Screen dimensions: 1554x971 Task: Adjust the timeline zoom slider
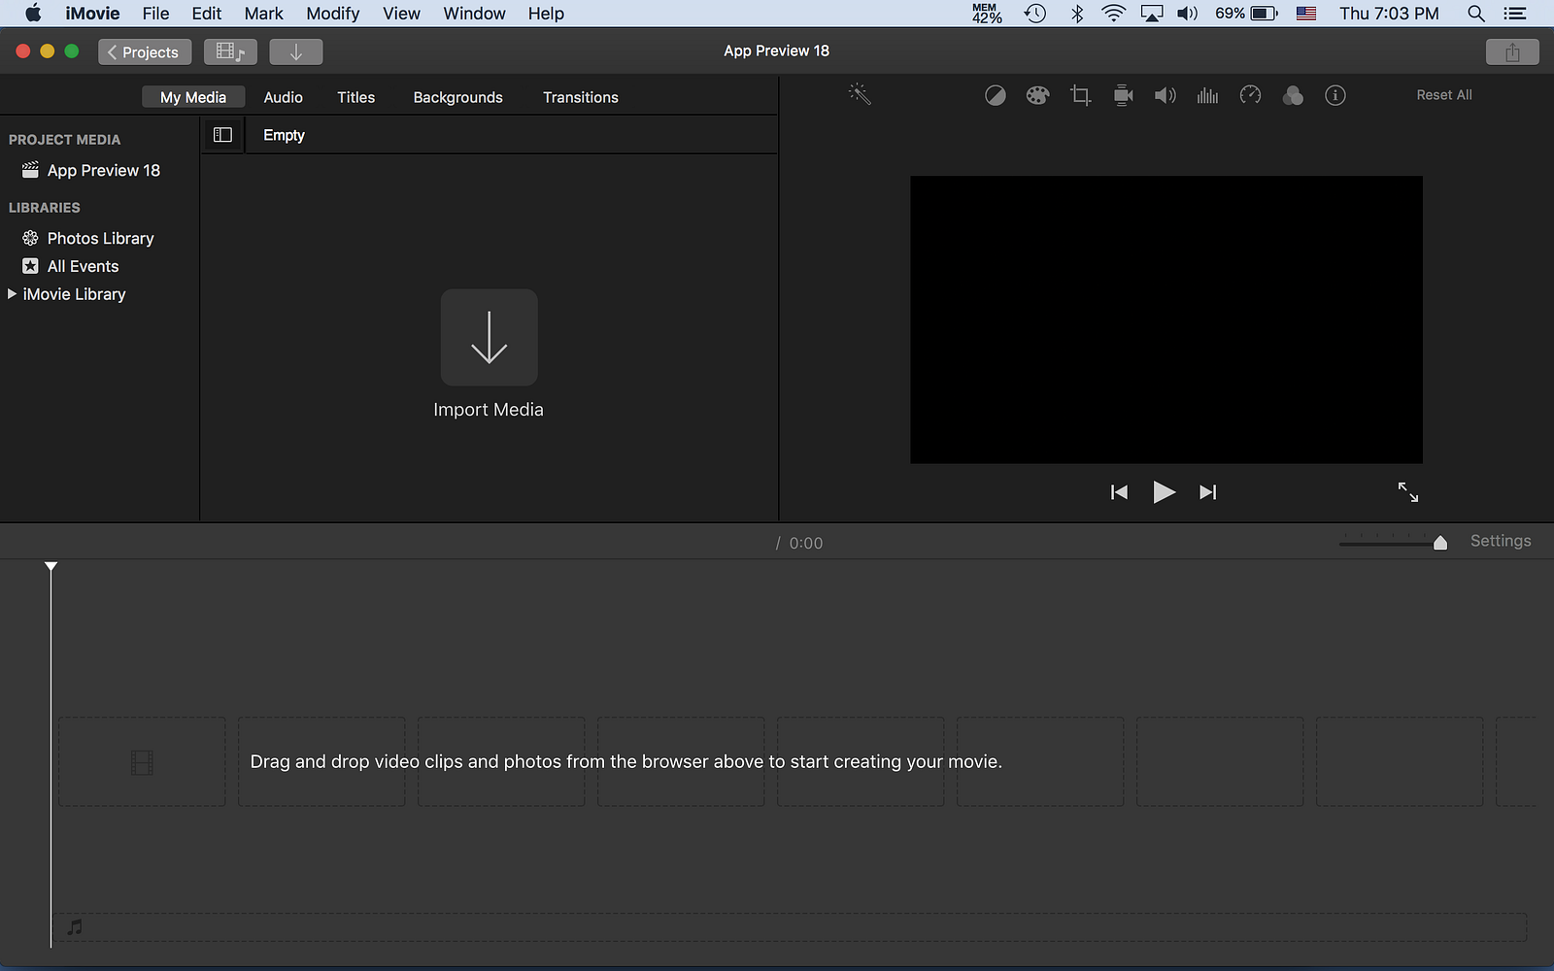point(1439,543)
